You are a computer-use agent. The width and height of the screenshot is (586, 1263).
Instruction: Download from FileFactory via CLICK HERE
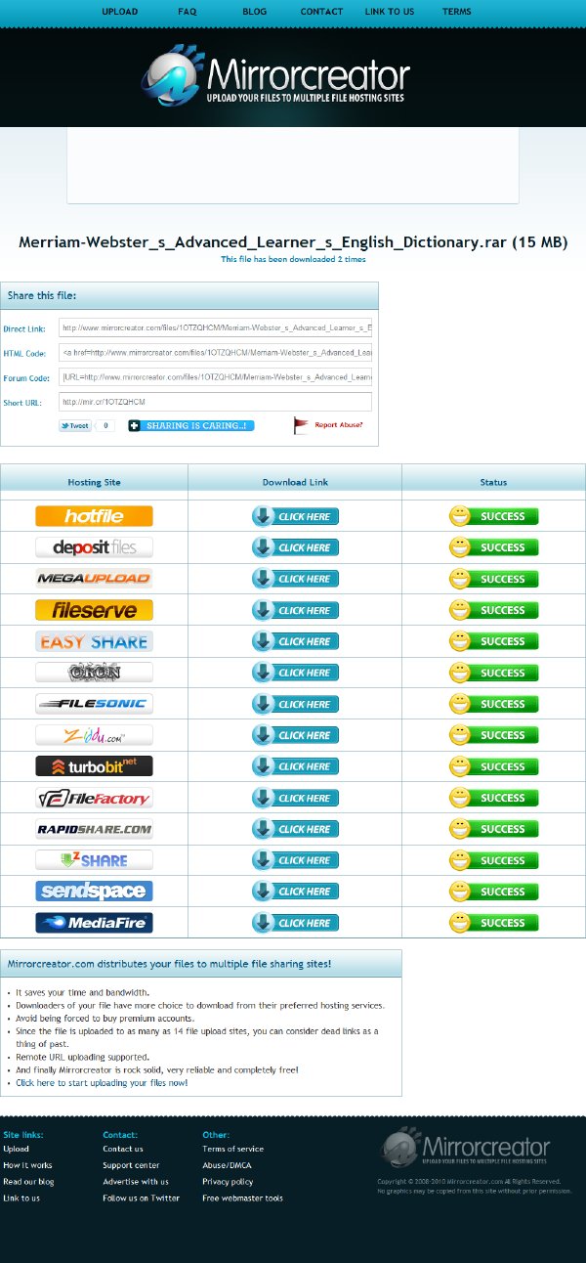(x=295, y=798)
